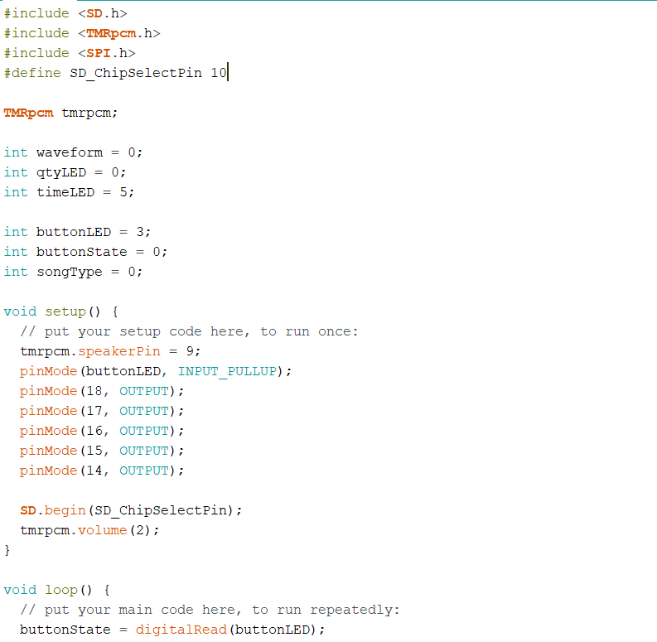The width and height of the screenshot is (657, 642).
Task: Click the 'int buttonLED = 3;' line
Action: [78, 232]
